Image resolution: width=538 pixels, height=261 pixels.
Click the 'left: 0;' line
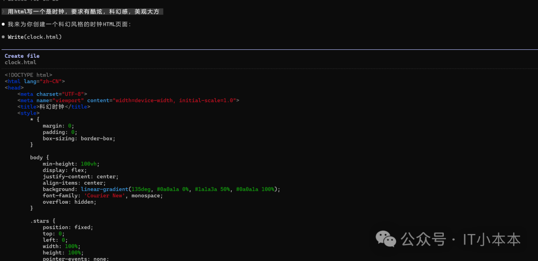55,240
